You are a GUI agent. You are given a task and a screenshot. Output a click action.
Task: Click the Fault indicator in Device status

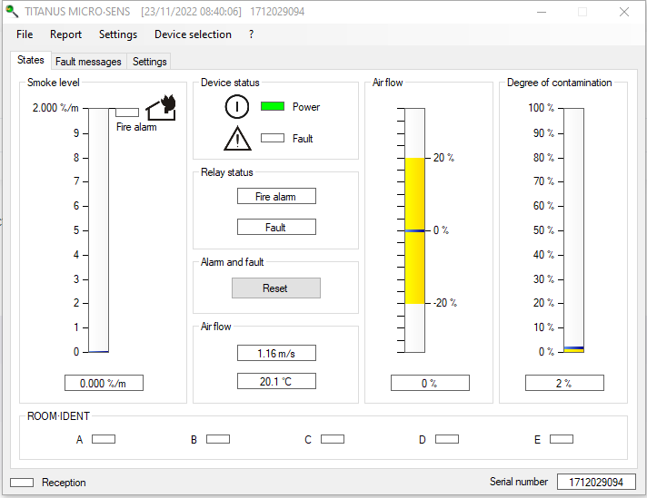(x=273, y=138)
